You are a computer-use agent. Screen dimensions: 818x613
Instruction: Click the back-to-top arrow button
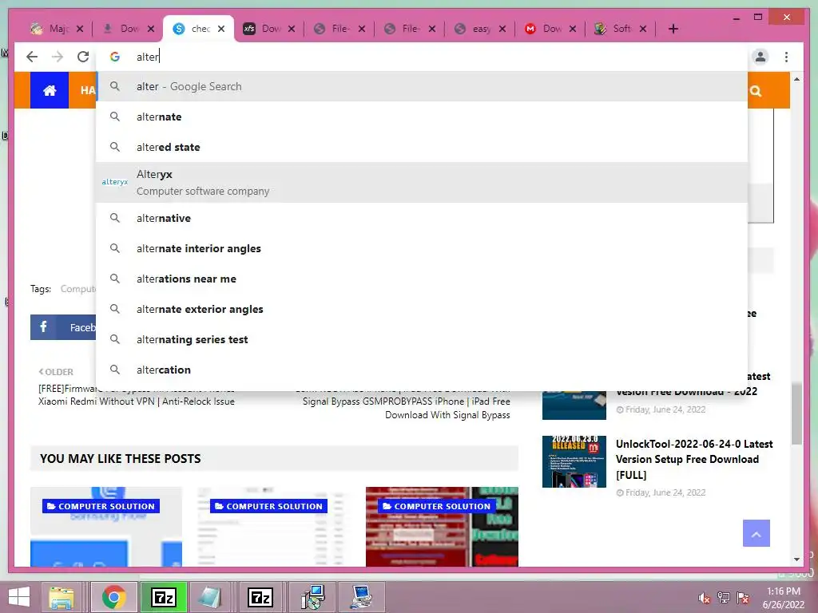756,533
